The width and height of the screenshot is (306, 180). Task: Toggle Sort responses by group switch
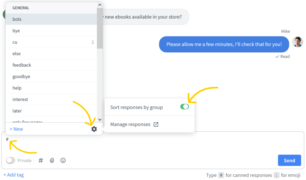click(185, 106)
